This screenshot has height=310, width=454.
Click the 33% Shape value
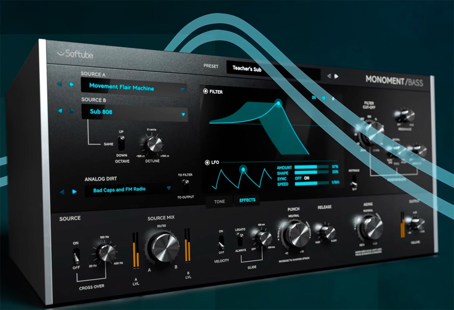tap(335, 172)
